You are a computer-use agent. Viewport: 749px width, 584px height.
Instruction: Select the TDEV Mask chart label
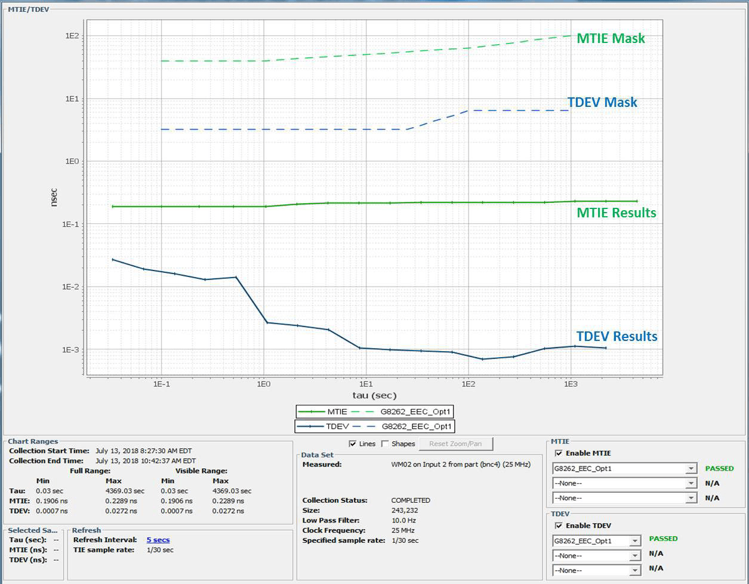coord(602,102)
